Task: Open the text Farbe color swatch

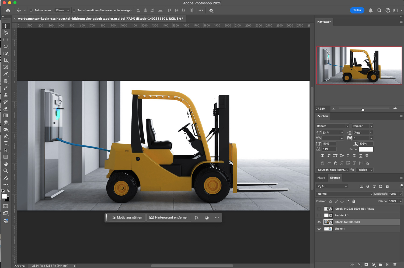Action: click(366, 149)
